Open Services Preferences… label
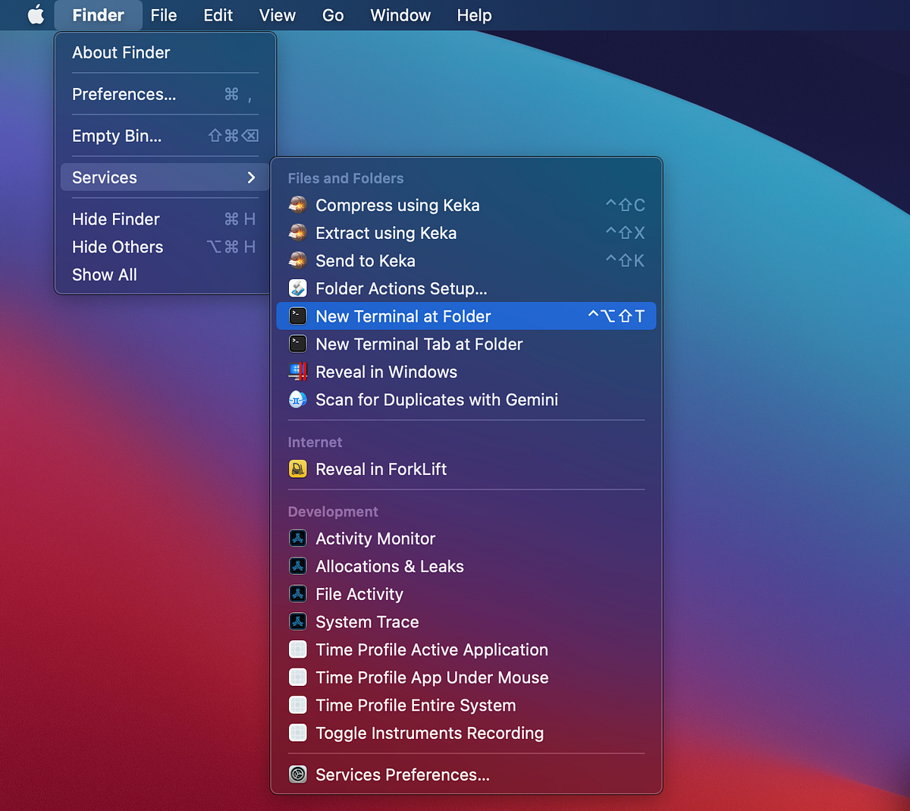 point(403,775)
